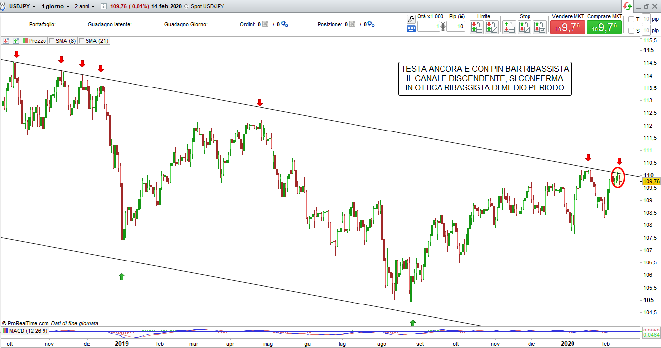Click the Stop icon with striped rows
This screenshot has width=661, height=348.
(x=509, y=27)
